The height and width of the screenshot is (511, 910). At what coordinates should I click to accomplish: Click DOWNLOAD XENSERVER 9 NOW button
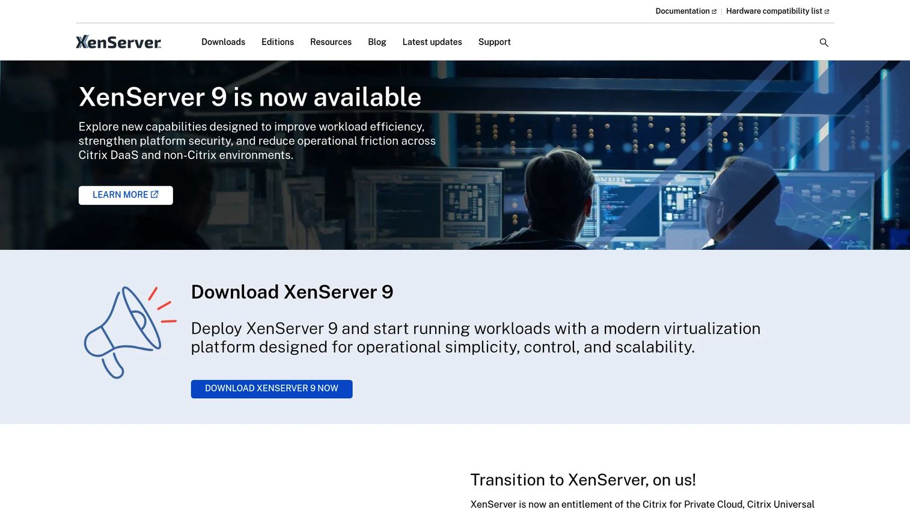click(x=272, y=389)
